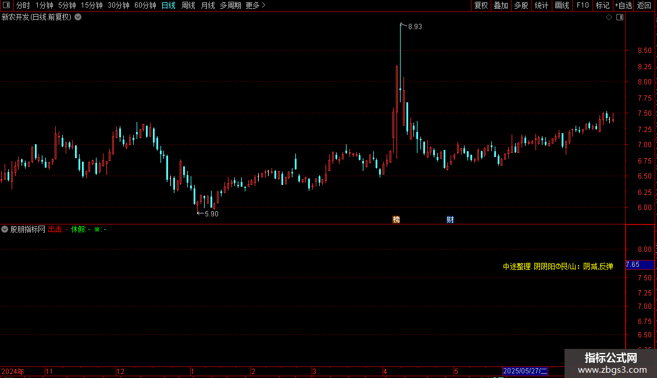Click the 8.93 high price label
This screenshot has height=378, width=657.
415,26
